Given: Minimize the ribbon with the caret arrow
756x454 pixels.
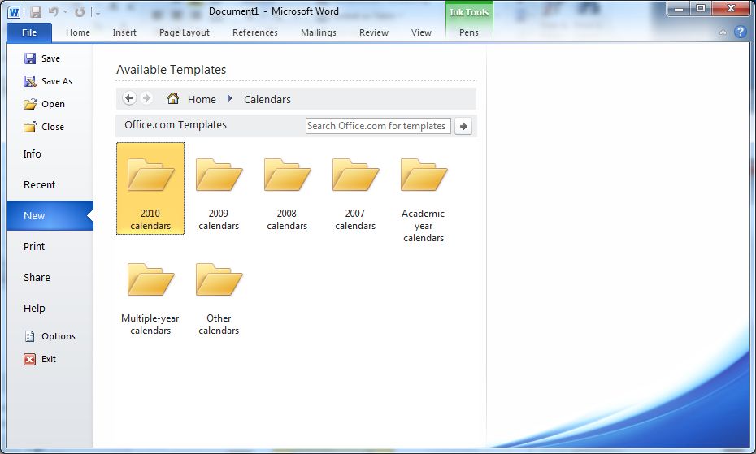Looking at the screenshot, I should pyautogui.click(x=723, y=32).
